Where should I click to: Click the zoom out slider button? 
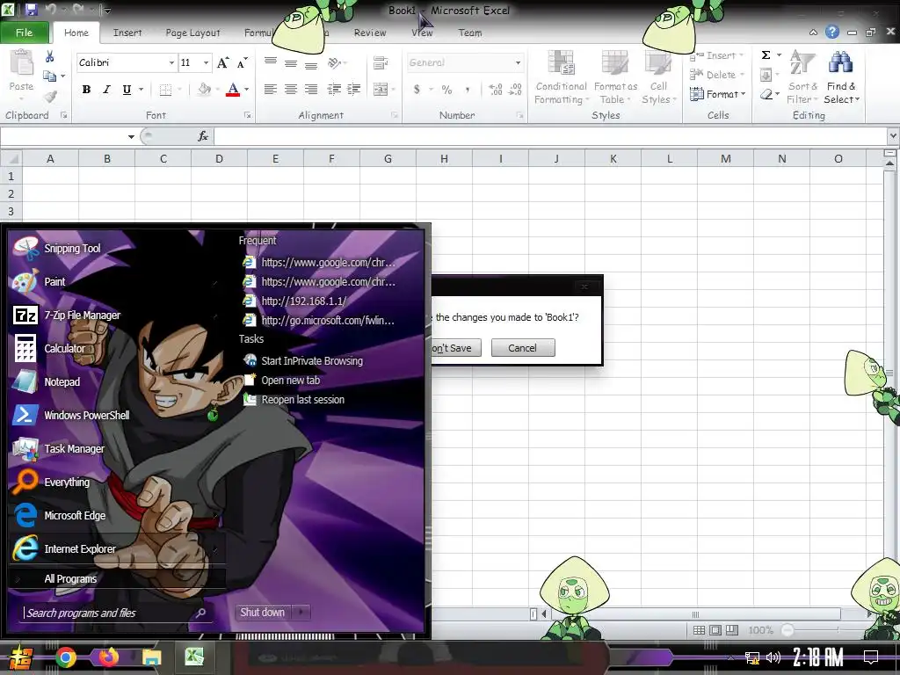tap(787, 630)
